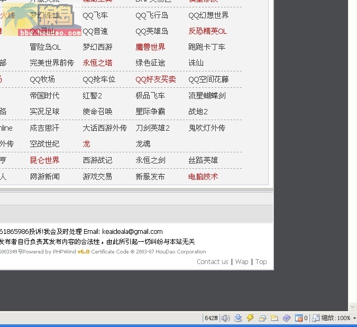Open the 使命召唤 forum link
The width and height of the screenshot is (357, 327).
pyautogui.click(x=97, y=111)
